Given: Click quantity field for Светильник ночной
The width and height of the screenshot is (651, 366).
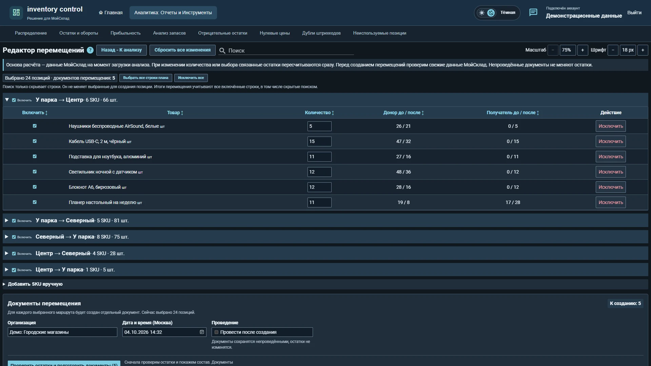Looking at the screenshot, I should [319, 172].
